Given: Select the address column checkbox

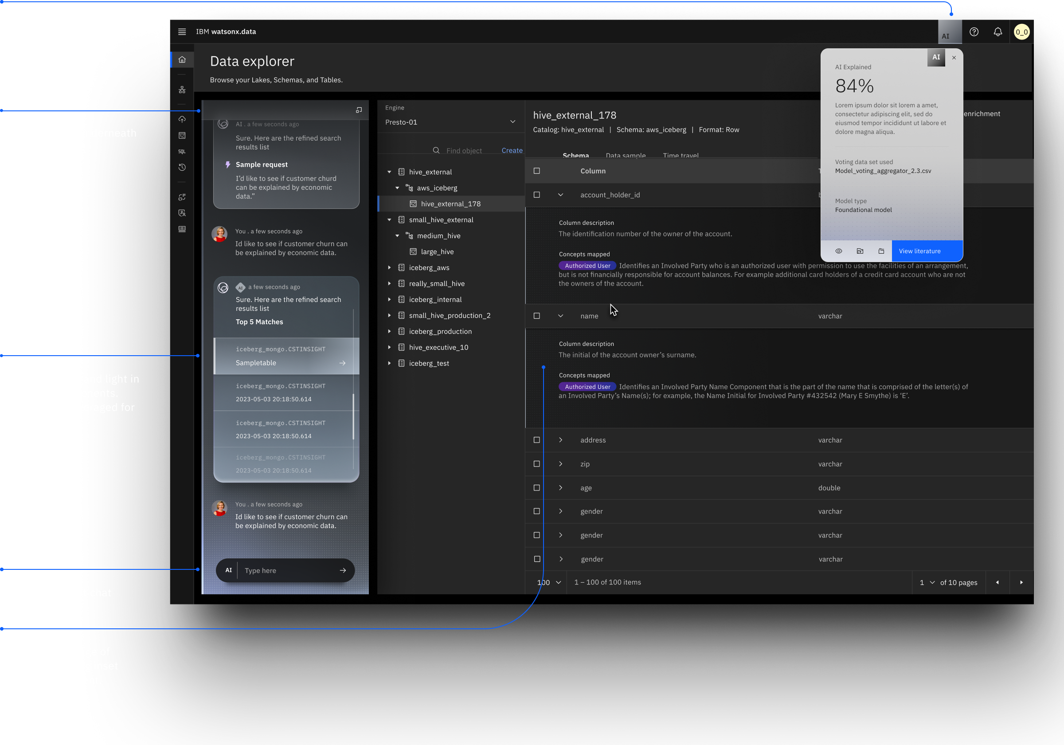Looking at the screenshot, I should click(x=536, y=440).
